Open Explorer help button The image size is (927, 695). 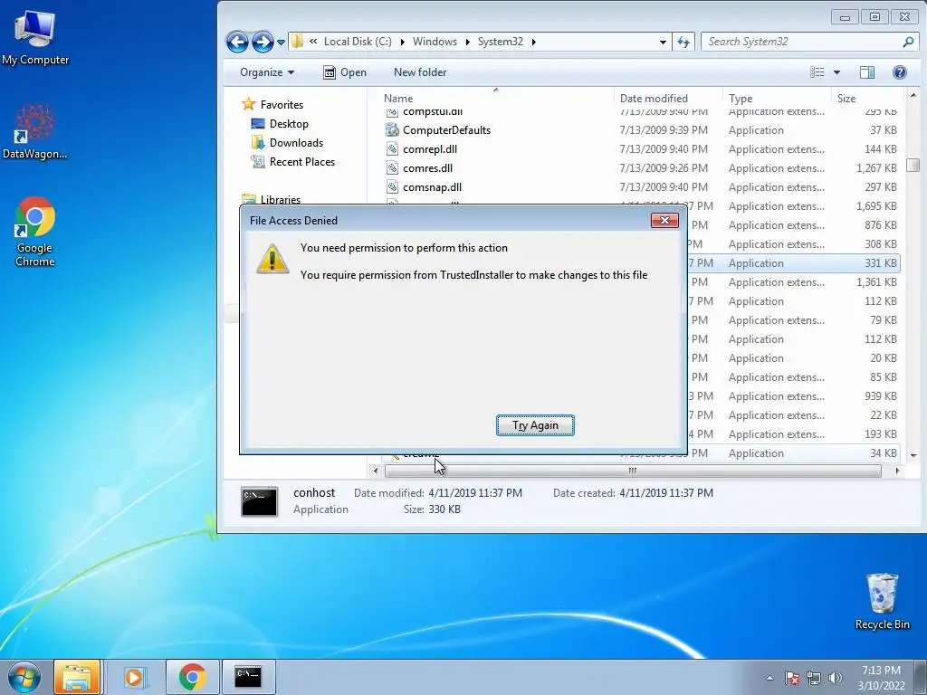(x=899, y=72)
